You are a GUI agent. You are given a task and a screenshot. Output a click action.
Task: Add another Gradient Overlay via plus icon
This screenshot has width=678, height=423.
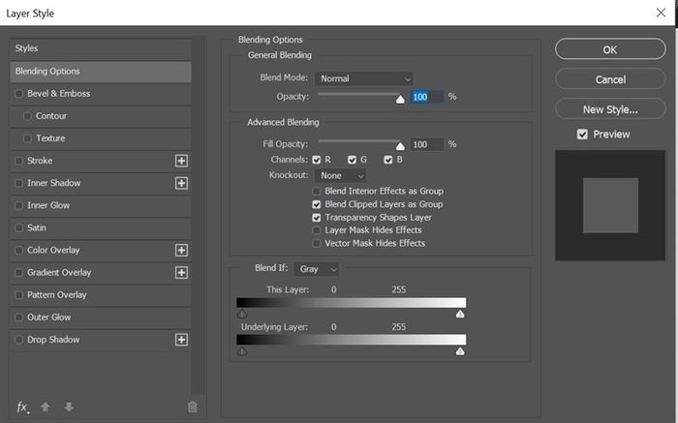181,273
